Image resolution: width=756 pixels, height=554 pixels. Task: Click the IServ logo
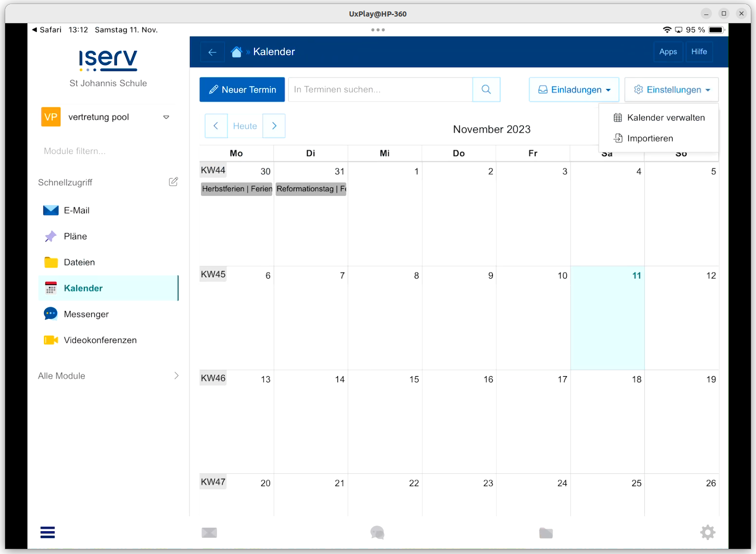[x=108, y=60]
